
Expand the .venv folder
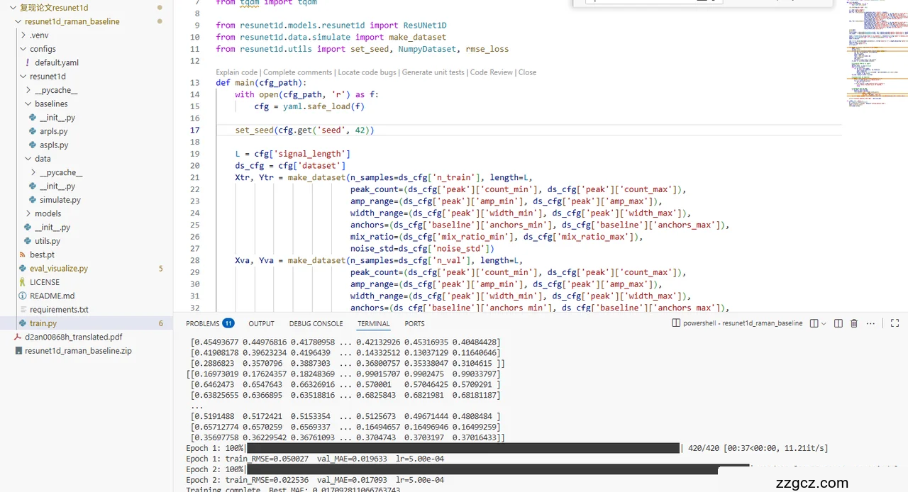click(38, 35)
